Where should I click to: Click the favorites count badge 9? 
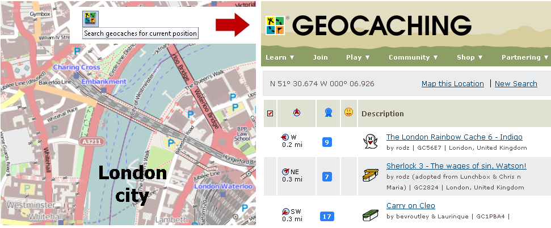click(327, 142)
